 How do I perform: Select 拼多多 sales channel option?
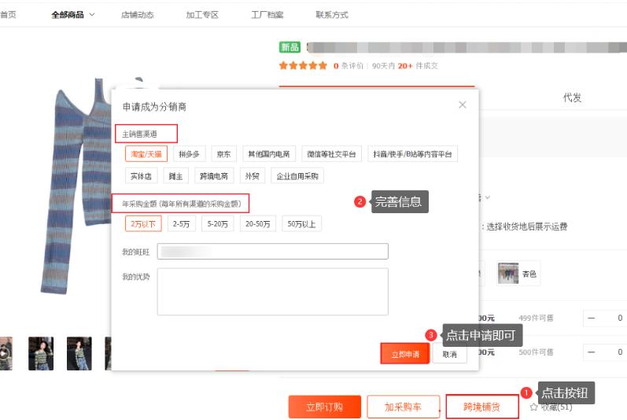[190, 154]
